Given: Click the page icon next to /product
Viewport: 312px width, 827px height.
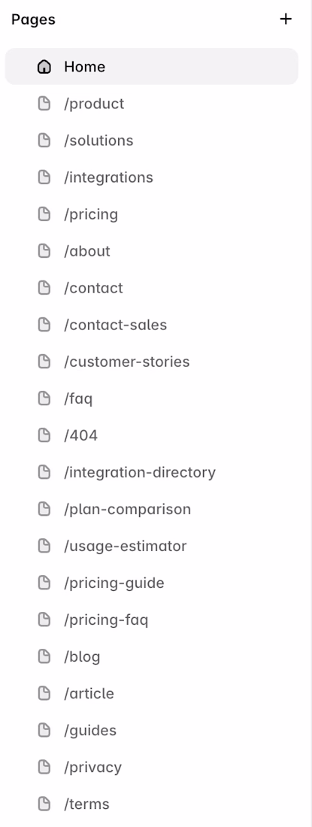Looking at the screenshot, I should 45,104.
